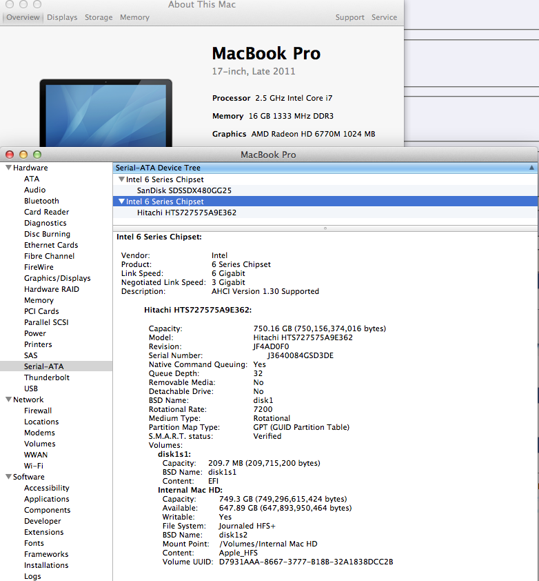Click the Volume UUID value D7931AAA-8667-3777-B18B-32A1838DCC2B
Image resolution: width=539 pixels, height=581 pixels.
pos(306,562)
